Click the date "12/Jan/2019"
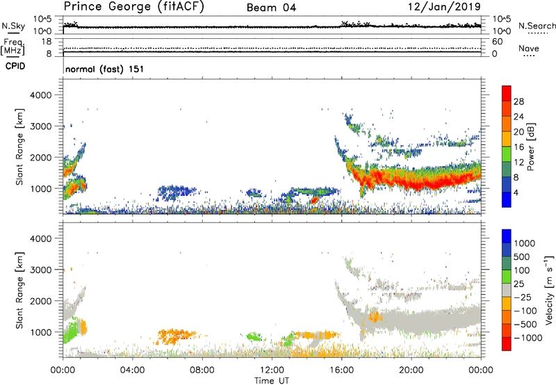This screenshot has height=385, width=556. (444, 6)
